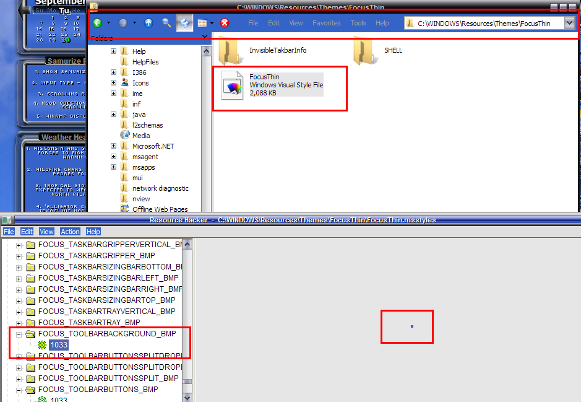The image size is (581, 402).
Task: Open the Forward history dropdown arrow
Action: 134,23
